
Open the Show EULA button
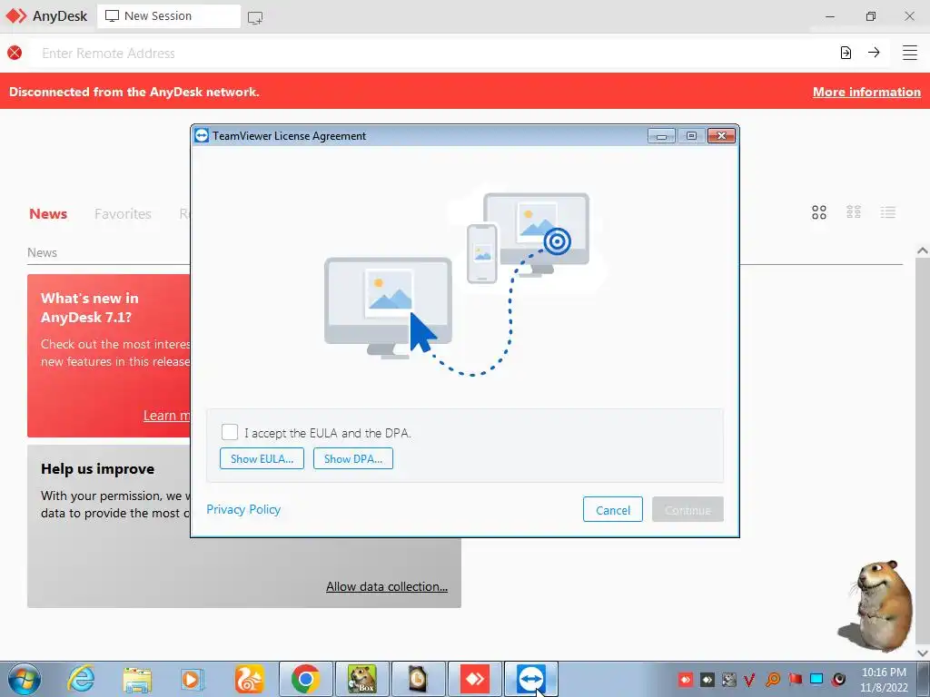click(x=262, y=458)
